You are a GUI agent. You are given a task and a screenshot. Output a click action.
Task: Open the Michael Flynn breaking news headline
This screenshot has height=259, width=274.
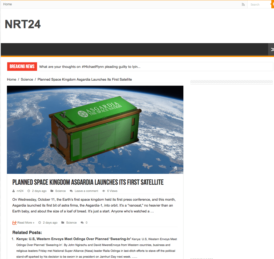(90, 67)
